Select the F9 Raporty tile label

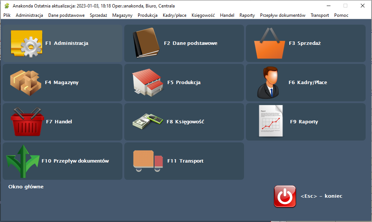[x=304, y=122]
